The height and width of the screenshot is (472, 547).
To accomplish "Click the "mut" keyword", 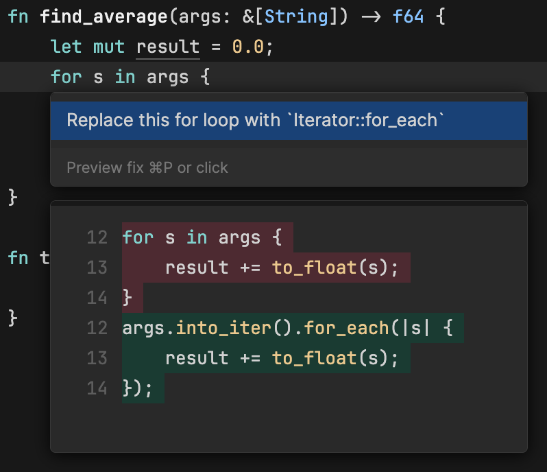I will [x=109, y=47].
